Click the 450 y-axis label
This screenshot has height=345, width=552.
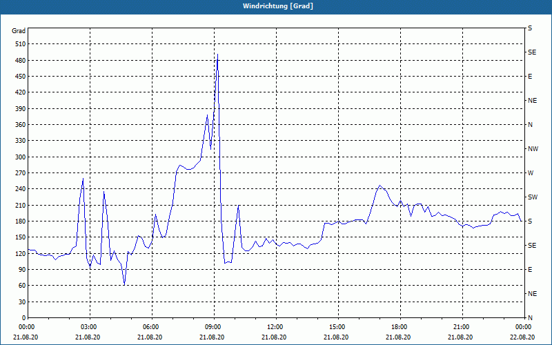click(21, 77)
